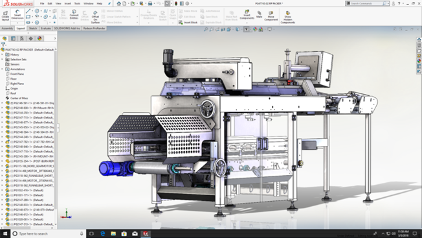Open DisplayManager appearance color wheel tab
Image resolution: width=422 pixels, height=238 pixels.
point(39,38)
